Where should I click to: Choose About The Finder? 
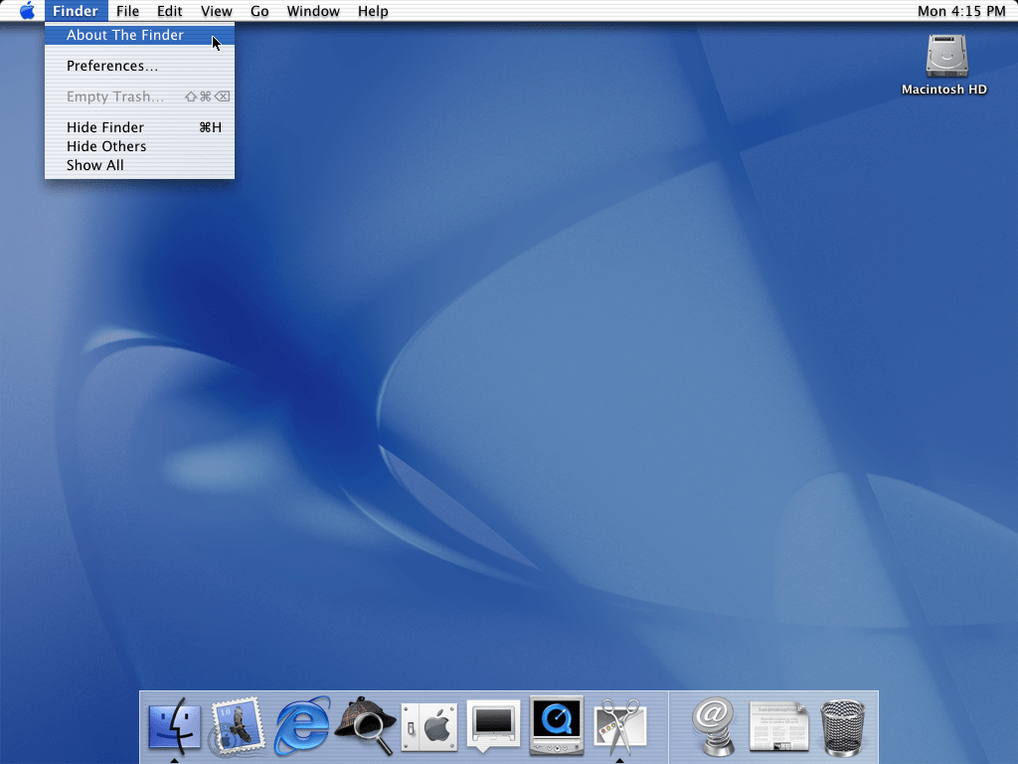pyautogui.click(x=125, y=35)
